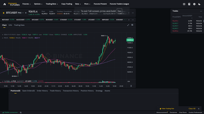Switch to the Info tab
Viewport: 204px width, 114px height.
tap(10, 25)
